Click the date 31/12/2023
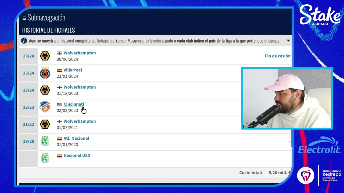This screenshot has width=344, height=193. [x=67, y=94]
